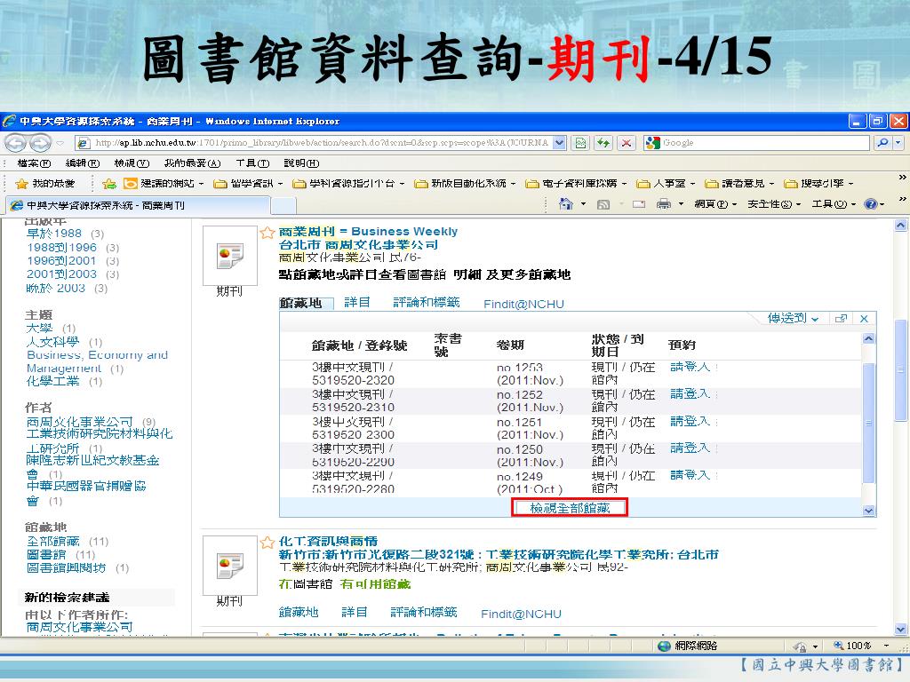This screenshot has width=910, height=682.
Task: Open the 檢視(V) menu
Action: (132, 163)
